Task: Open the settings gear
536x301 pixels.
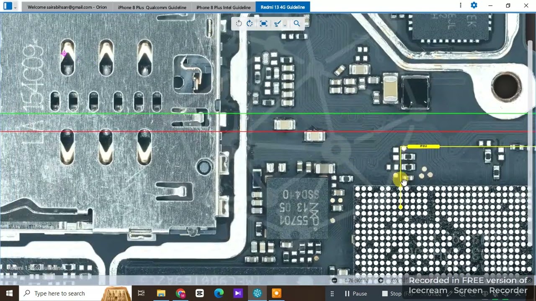Action: click(474, 5)
